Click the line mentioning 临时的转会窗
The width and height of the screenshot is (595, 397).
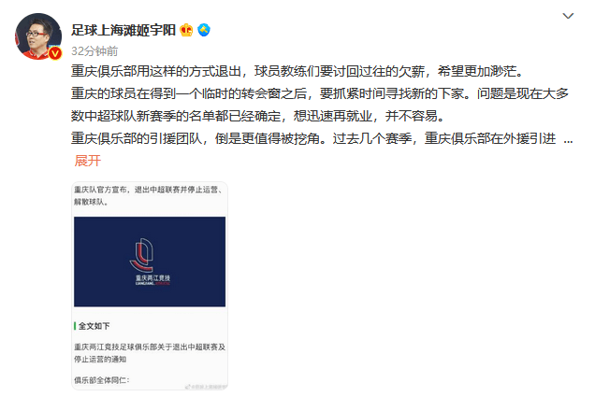(x=320, y=93)
